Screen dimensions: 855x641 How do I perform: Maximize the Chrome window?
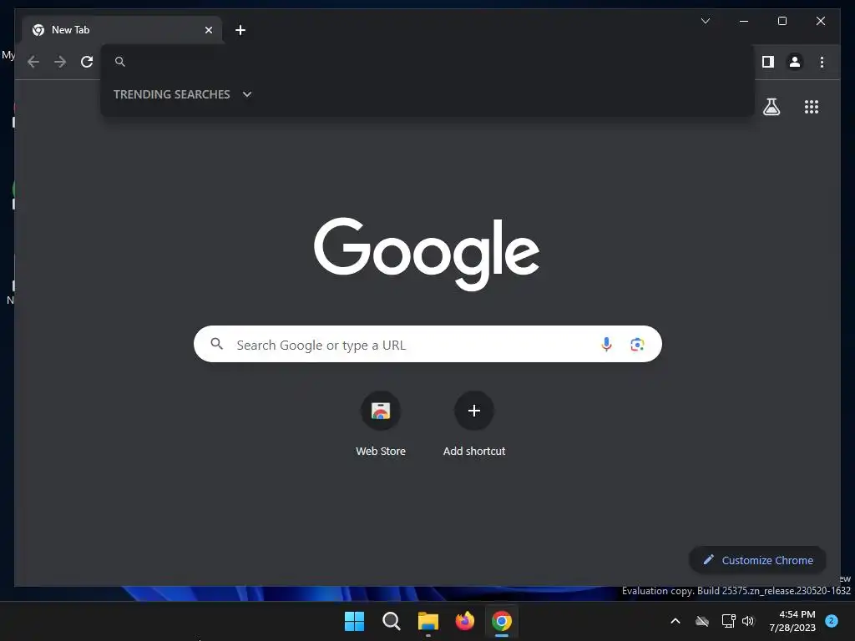pyautogui.click(x=782, y=21)
